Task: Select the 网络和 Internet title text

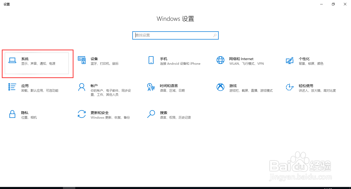Action: 241,59
